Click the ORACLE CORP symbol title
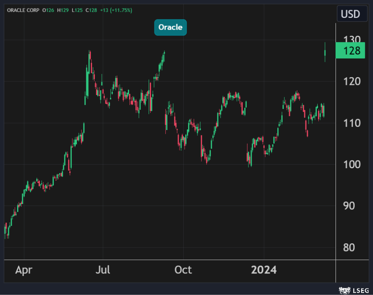This screenshot has height=295, width=373. coord(23,10)
